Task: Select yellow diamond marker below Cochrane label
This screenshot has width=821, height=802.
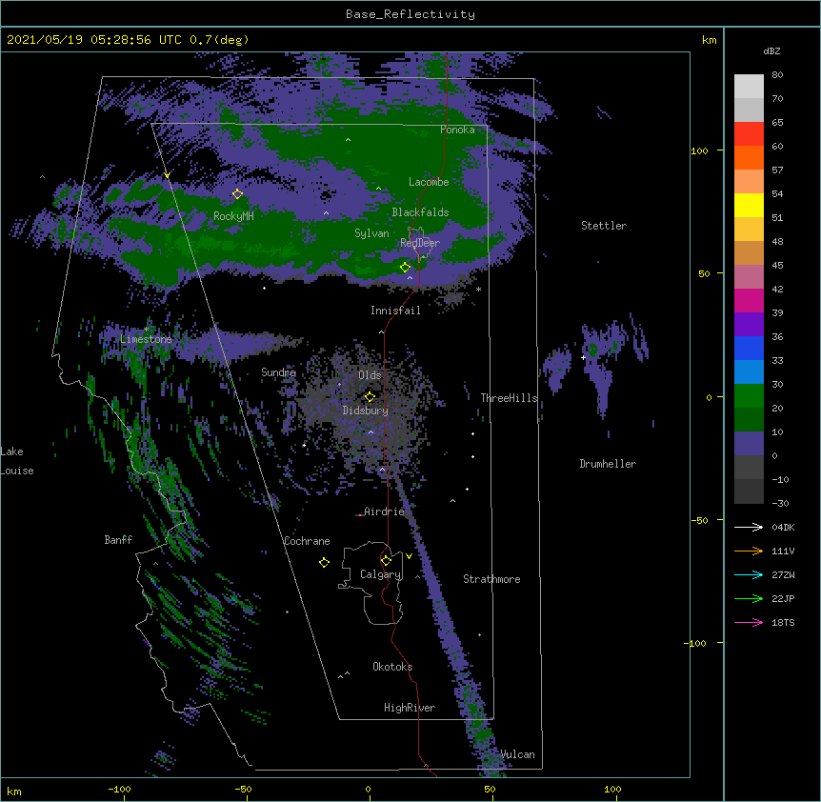Action: click(324, 562)
